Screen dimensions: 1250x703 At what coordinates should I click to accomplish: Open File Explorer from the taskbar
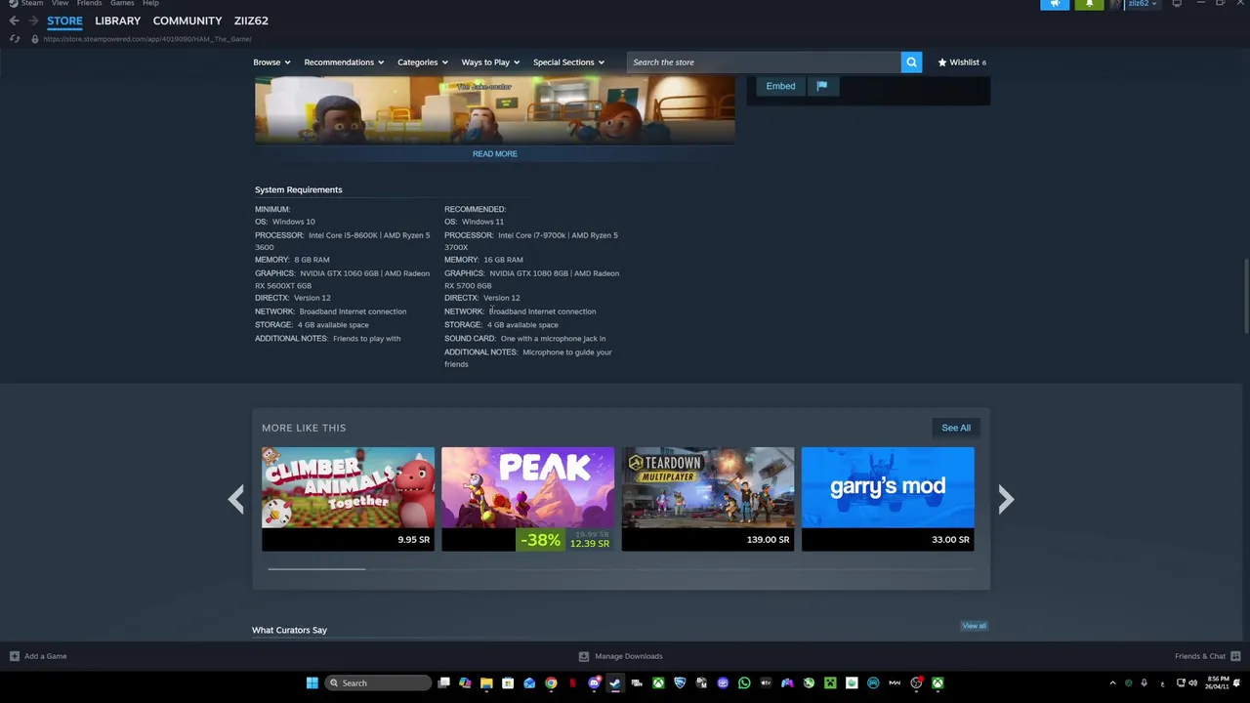(486, 683)
